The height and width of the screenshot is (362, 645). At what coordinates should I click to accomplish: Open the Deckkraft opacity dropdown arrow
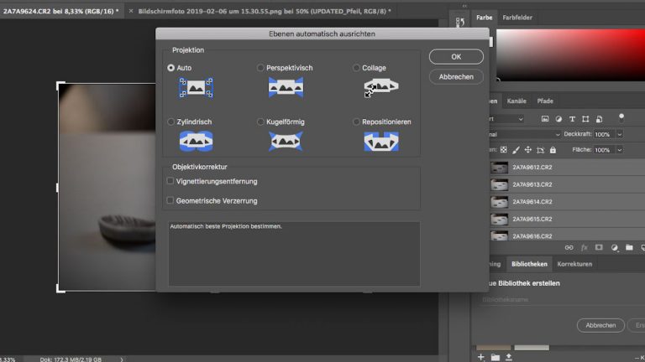(x=620, y=134)
